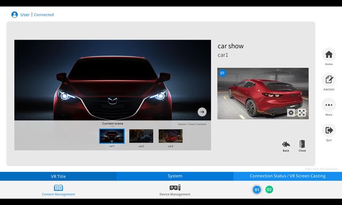The height and width of the screenshot is (205, 342).
Task: Open casting settings gear on preview
Action: coord(291,113)
